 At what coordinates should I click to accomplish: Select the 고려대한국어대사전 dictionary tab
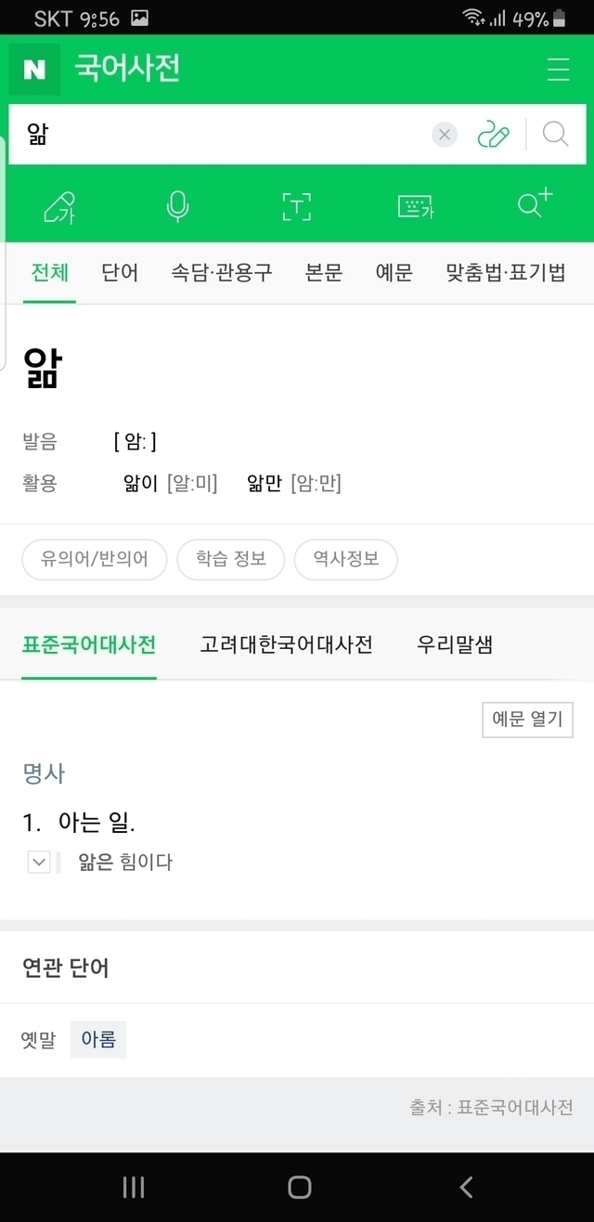286,644
